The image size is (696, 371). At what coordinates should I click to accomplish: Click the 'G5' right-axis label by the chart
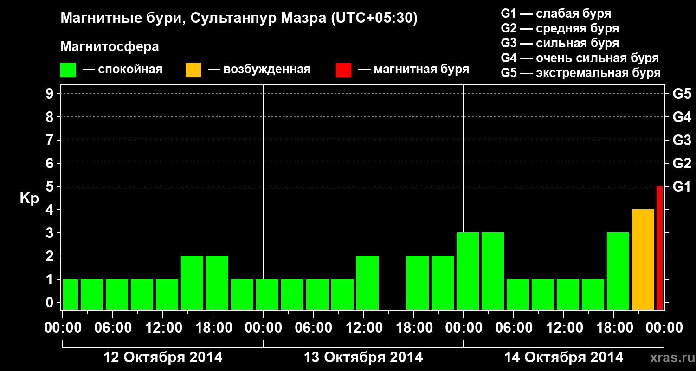pyautogui.click(x=682, y=94)
